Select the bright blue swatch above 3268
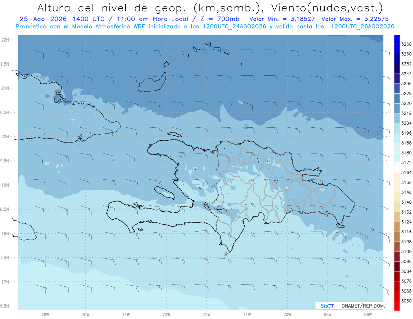The height and width of the screenshot is (319, 413). point(397,39)
